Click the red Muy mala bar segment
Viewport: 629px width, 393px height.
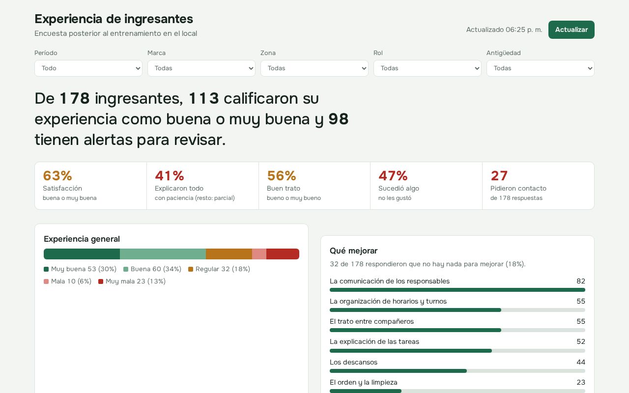point(283,254)
